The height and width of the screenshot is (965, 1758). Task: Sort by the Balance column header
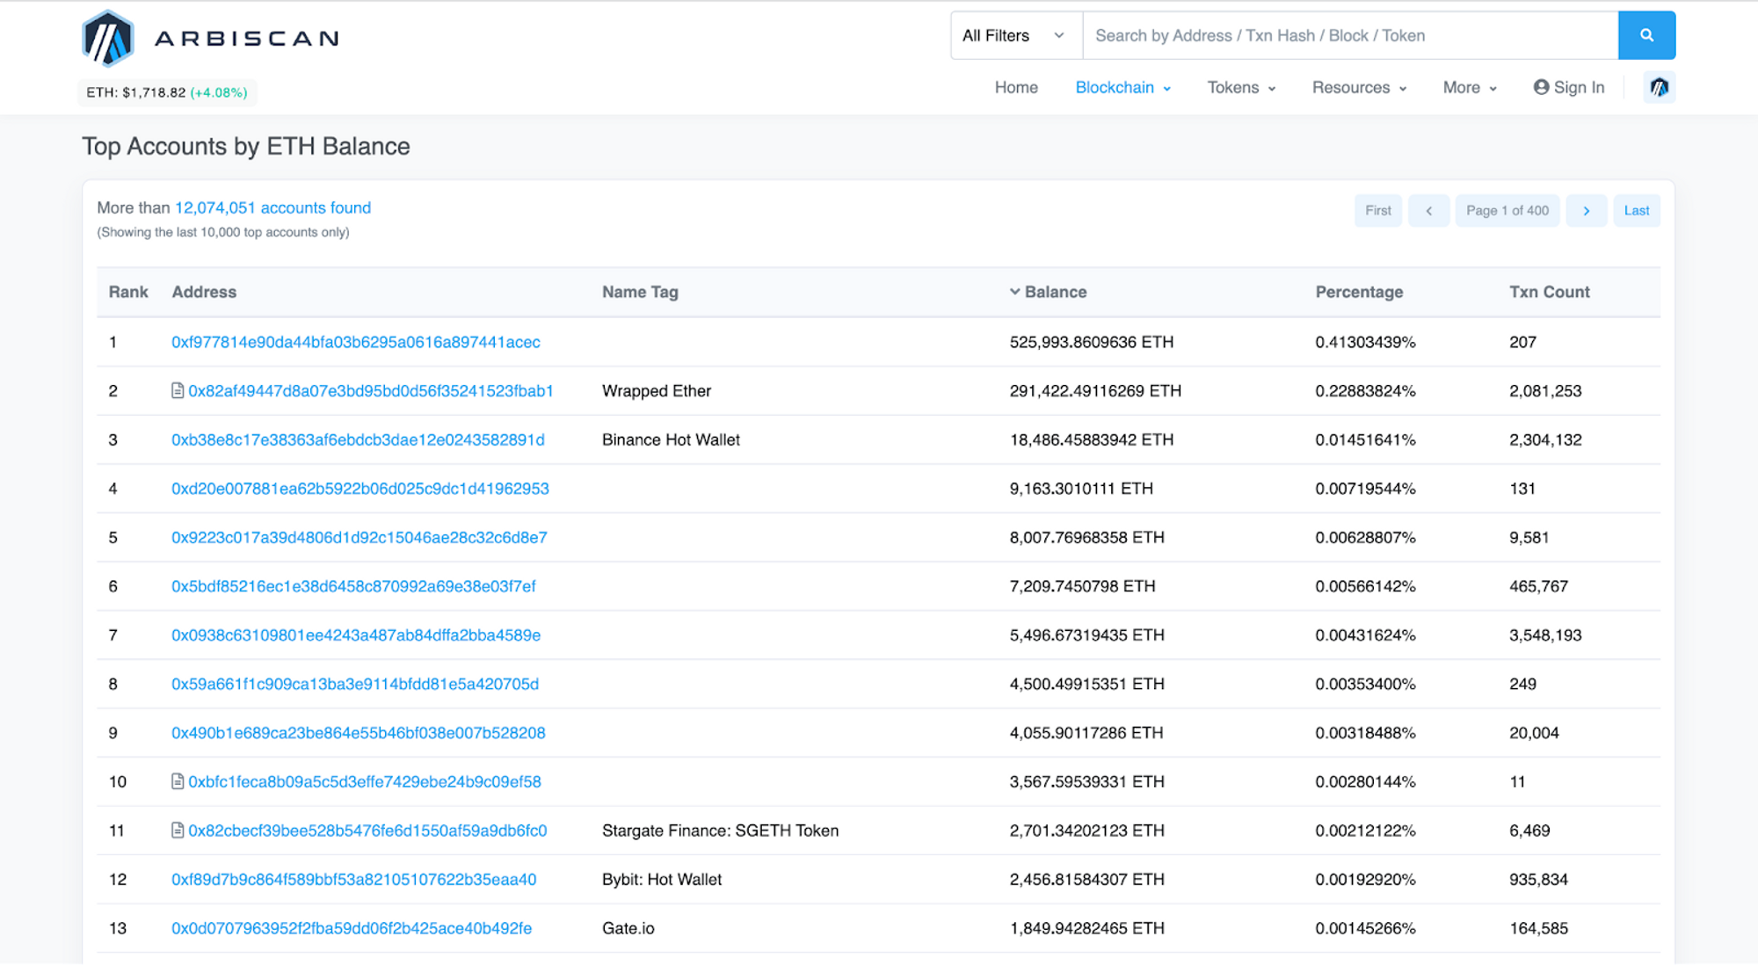(x=1055, y=292)
